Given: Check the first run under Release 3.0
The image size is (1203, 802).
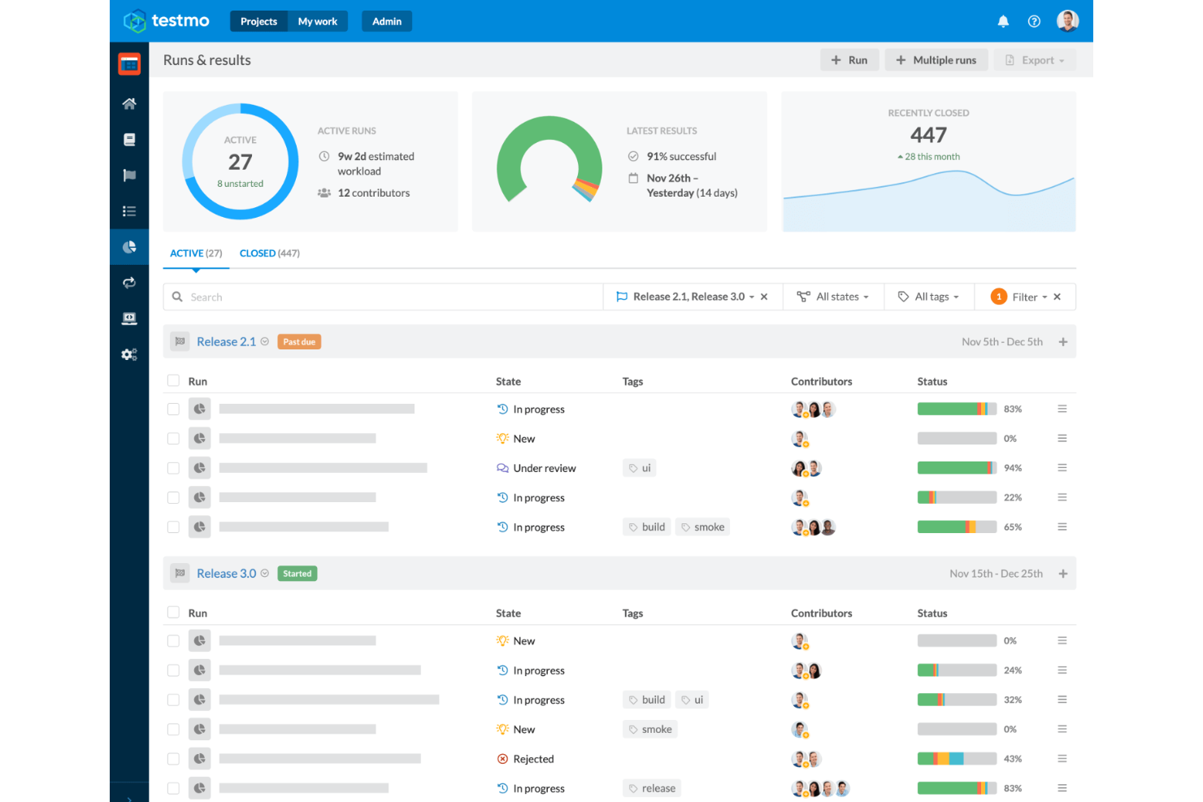Looking at the screenshot, I should [173, 640].
